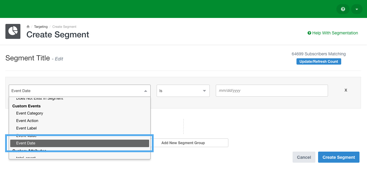Viewport: 367px width, 183px height.
Task: Open the account dropdown caret in the header
Action: coord(356,9)
